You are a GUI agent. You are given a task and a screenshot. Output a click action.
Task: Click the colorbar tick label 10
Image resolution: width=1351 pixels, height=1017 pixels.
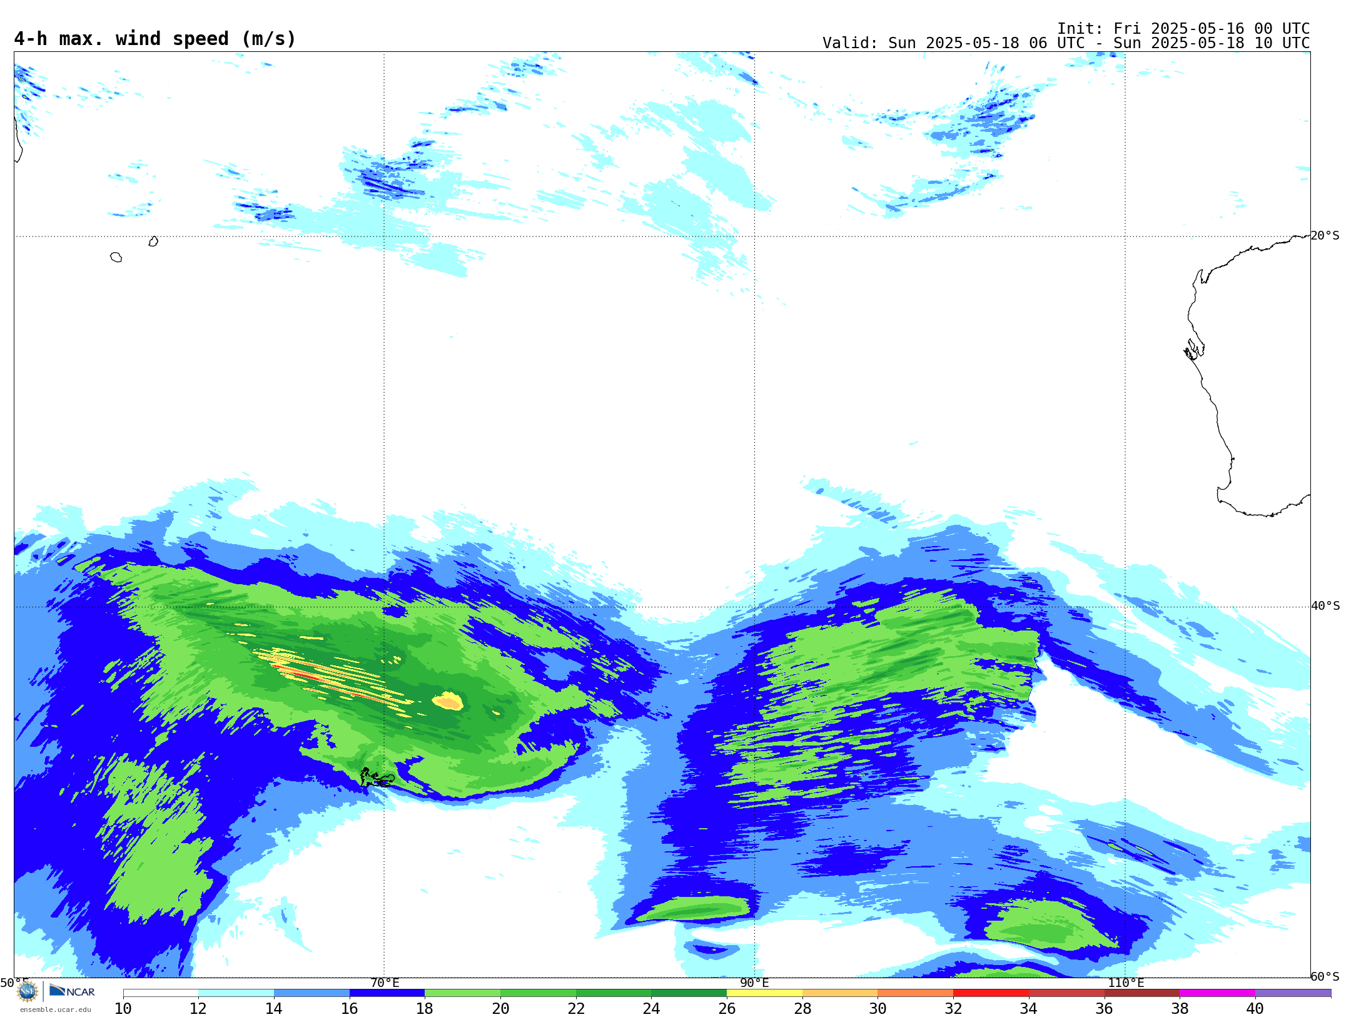coord(123,1008)
